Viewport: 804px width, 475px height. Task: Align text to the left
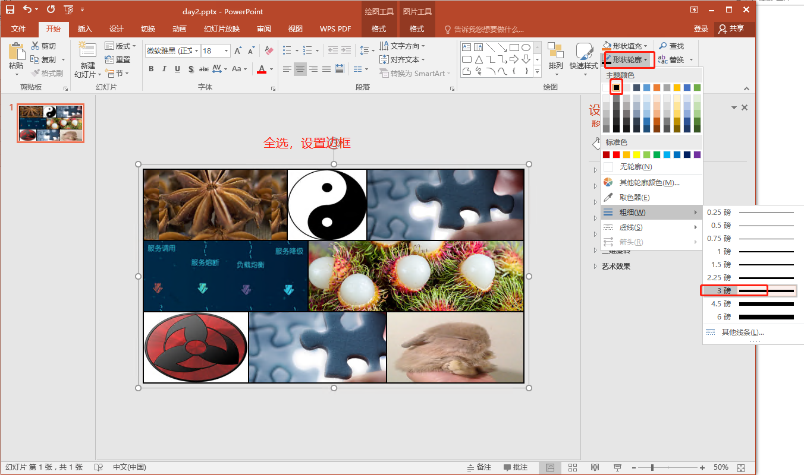click(287, 69)
